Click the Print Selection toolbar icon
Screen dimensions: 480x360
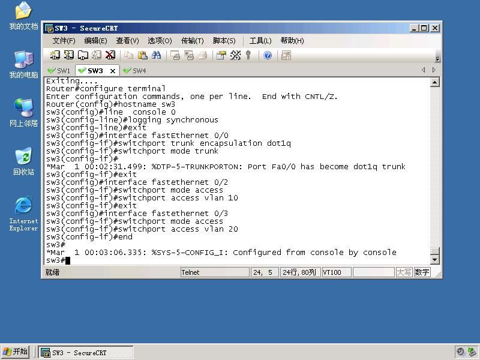tap(189, 55)
